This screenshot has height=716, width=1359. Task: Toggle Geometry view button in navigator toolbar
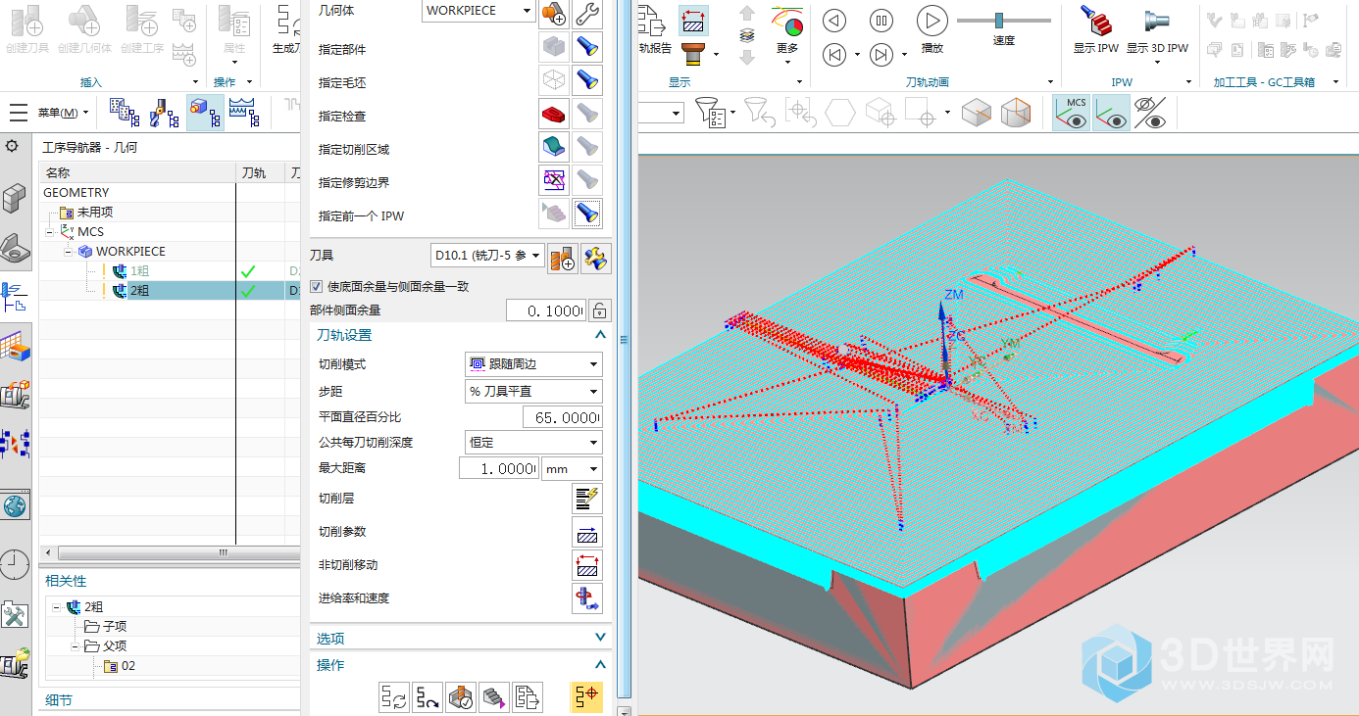tap(205, 113)
